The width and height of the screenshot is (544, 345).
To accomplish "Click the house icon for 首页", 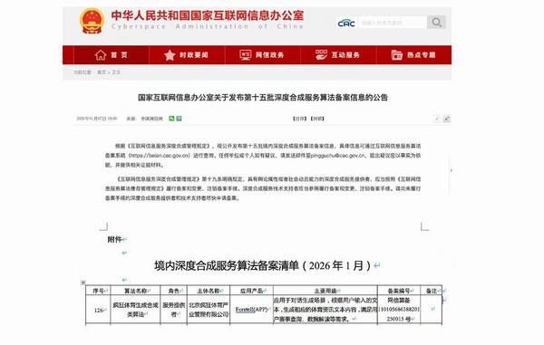I will coord(101,54).
